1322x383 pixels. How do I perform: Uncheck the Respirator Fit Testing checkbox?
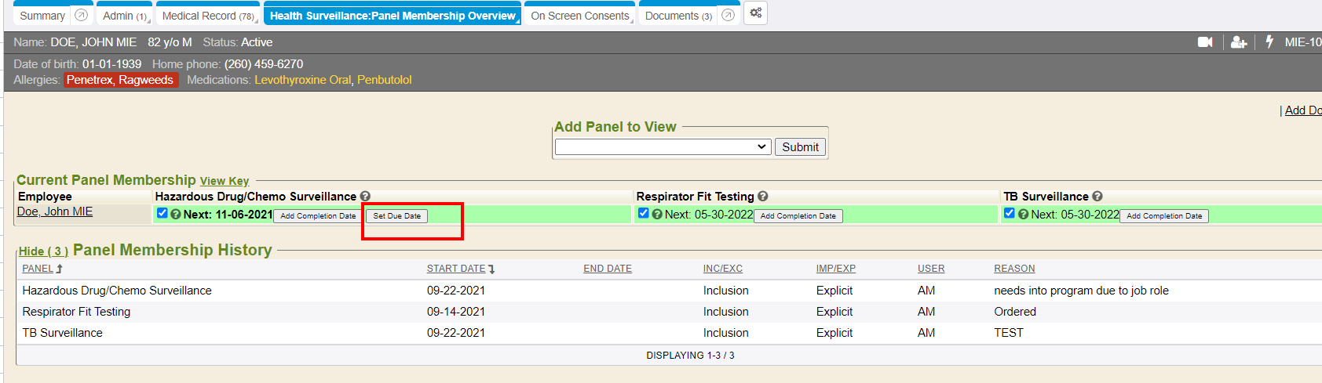(x=643, y=213)
